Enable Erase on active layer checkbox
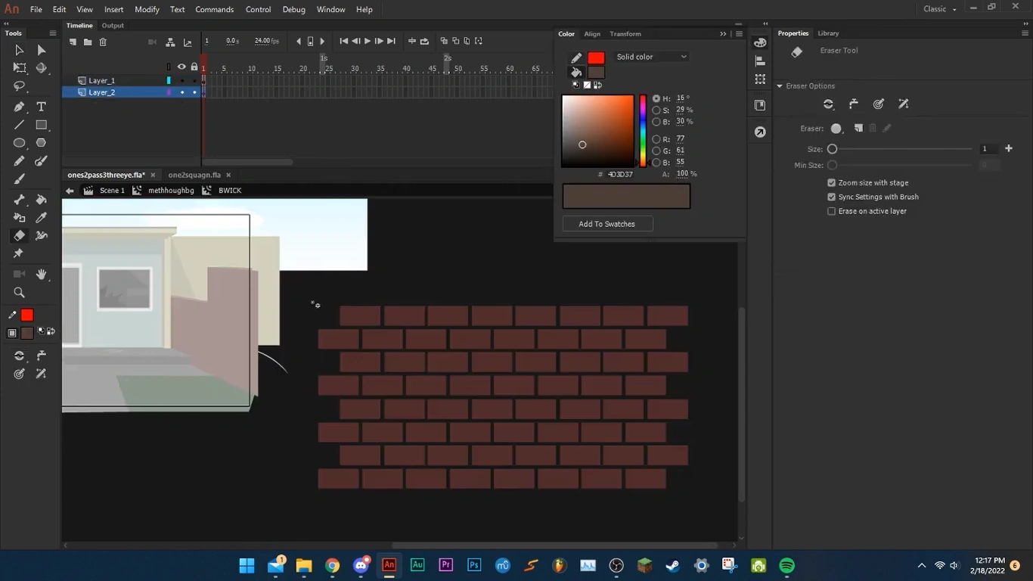The image size is (1033, 581). click(x=832, y=211)
